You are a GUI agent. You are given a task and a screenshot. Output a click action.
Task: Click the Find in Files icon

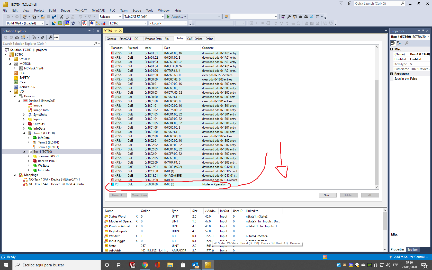227,17
